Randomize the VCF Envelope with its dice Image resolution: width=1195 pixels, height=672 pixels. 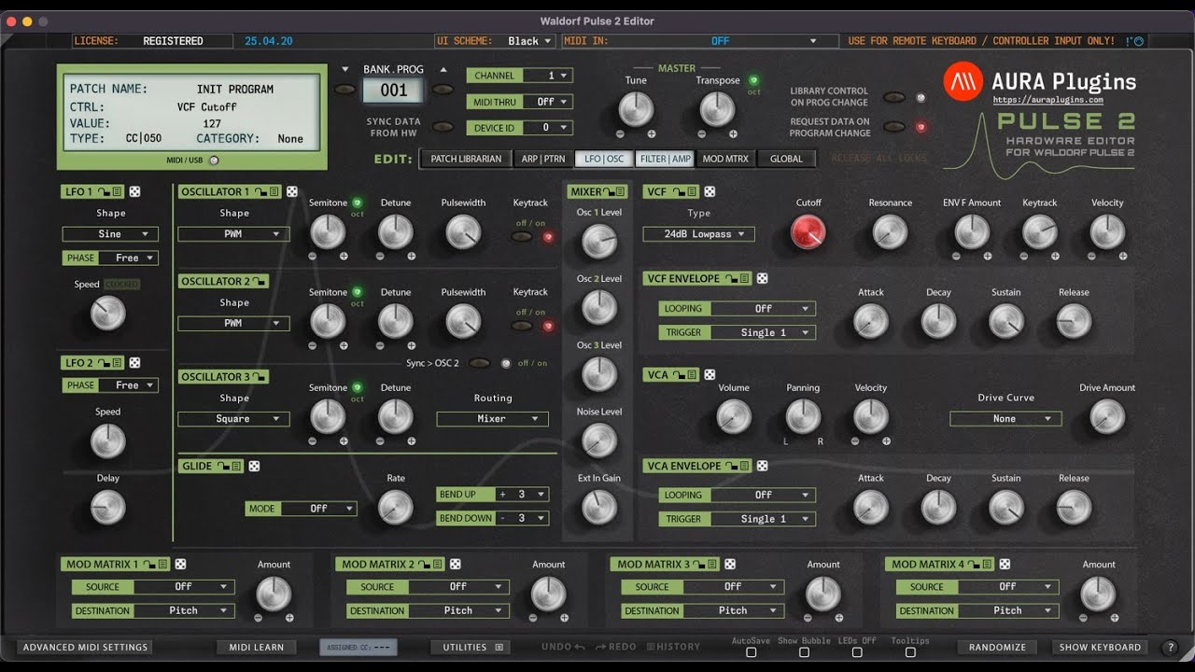(x=762, y=278)
